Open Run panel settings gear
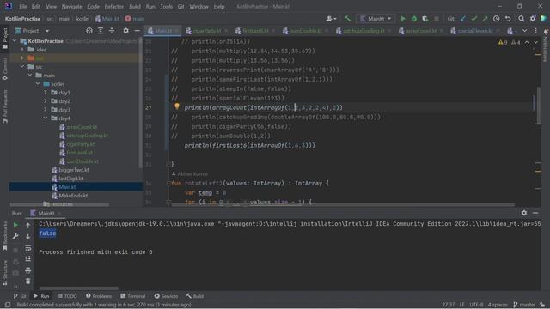This screenshot has height=309, width=550. 524,213
